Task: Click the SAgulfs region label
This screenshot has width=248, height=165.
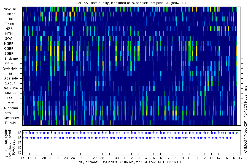Action: click(11, 83)
